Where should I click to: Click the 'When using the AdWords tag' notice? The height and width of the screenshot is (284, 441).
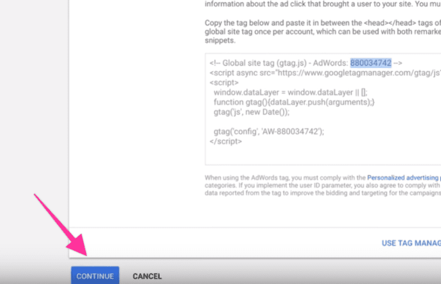[323, 186]
